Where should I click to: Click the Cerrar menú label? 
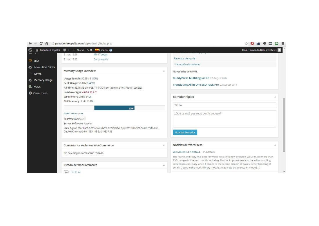pyautogui.click(x=40, y=93)
